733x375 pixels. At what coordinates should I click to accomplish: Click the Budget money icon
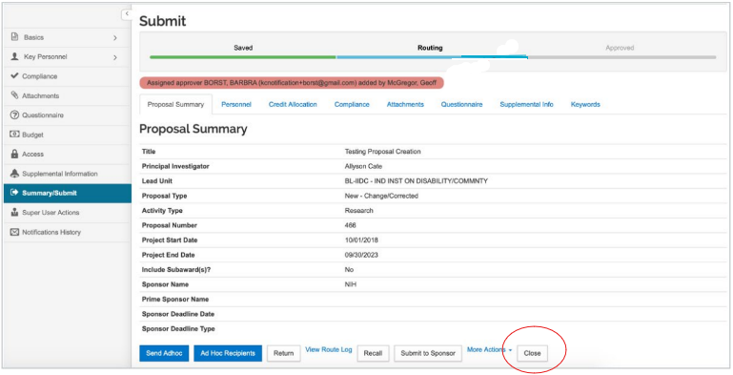(x=14, y=135)
